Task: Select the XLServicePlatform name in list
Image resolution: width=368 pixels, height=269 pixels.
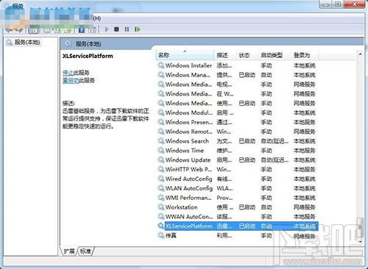Action: tap(189, 226)
